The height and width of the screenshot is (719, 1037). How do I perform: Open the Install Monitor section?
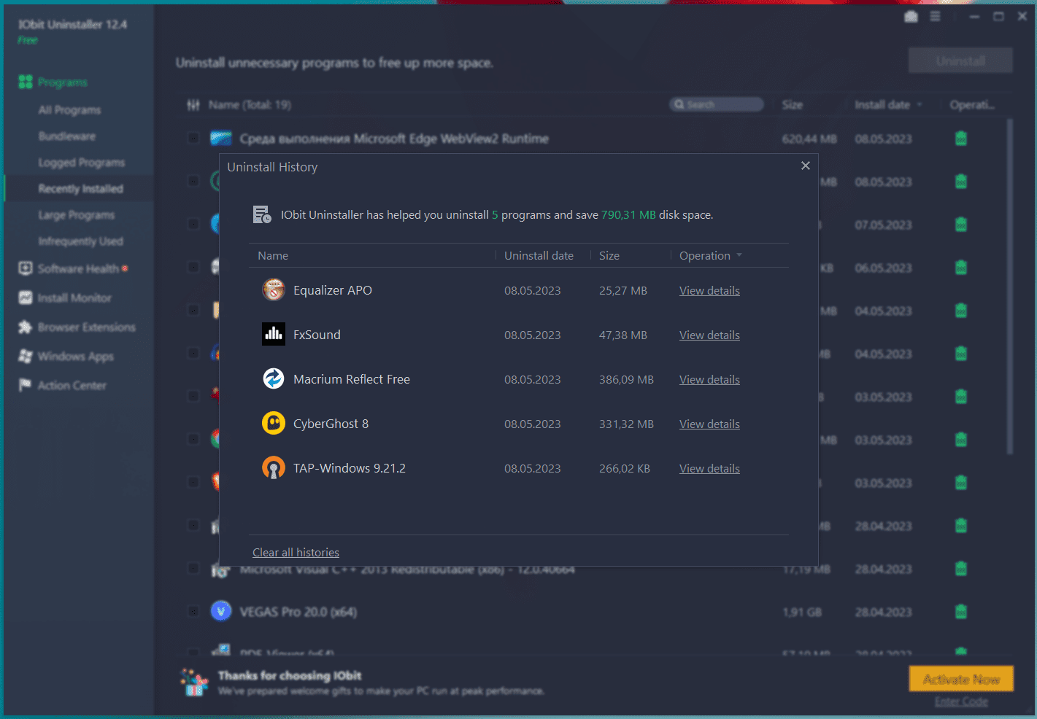74,298
